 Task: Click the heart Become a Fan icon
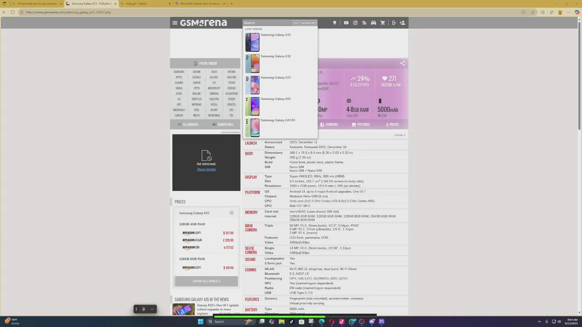tap(385, 79)
